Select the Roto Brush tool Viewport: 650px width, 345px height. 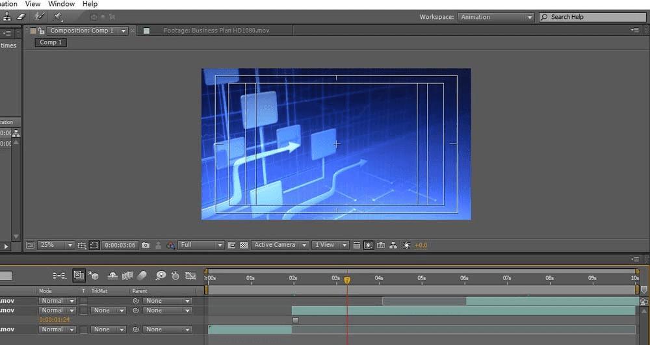[40, 16]
